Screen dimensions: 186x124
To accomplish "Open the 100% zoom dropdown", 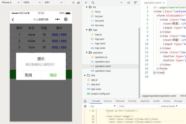I will coord(32,3).
